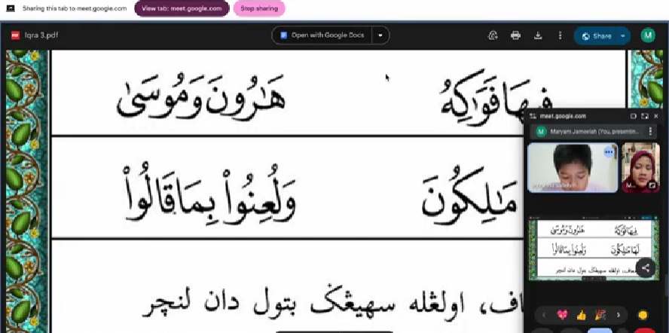Click the print icon in PDF toolbar
Viewport: 669px width, 333px height.
[x=515, y=35]
